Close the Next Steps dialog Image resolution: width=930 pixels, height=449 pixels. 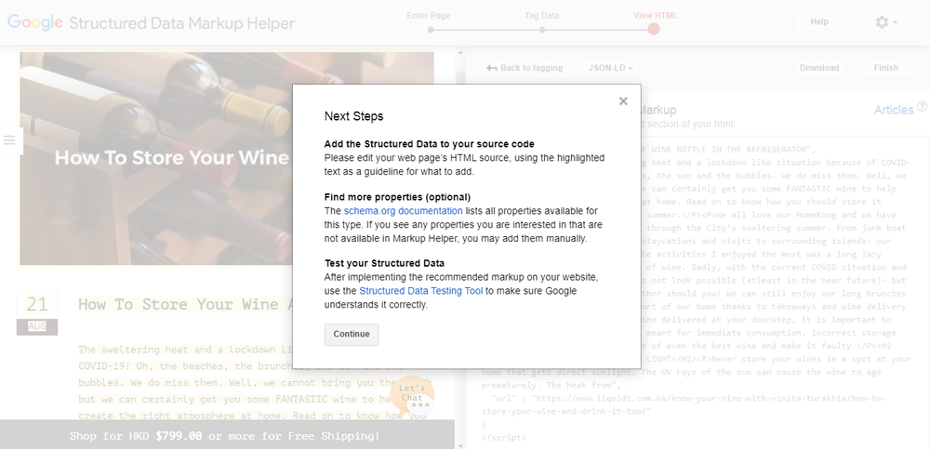623,101
